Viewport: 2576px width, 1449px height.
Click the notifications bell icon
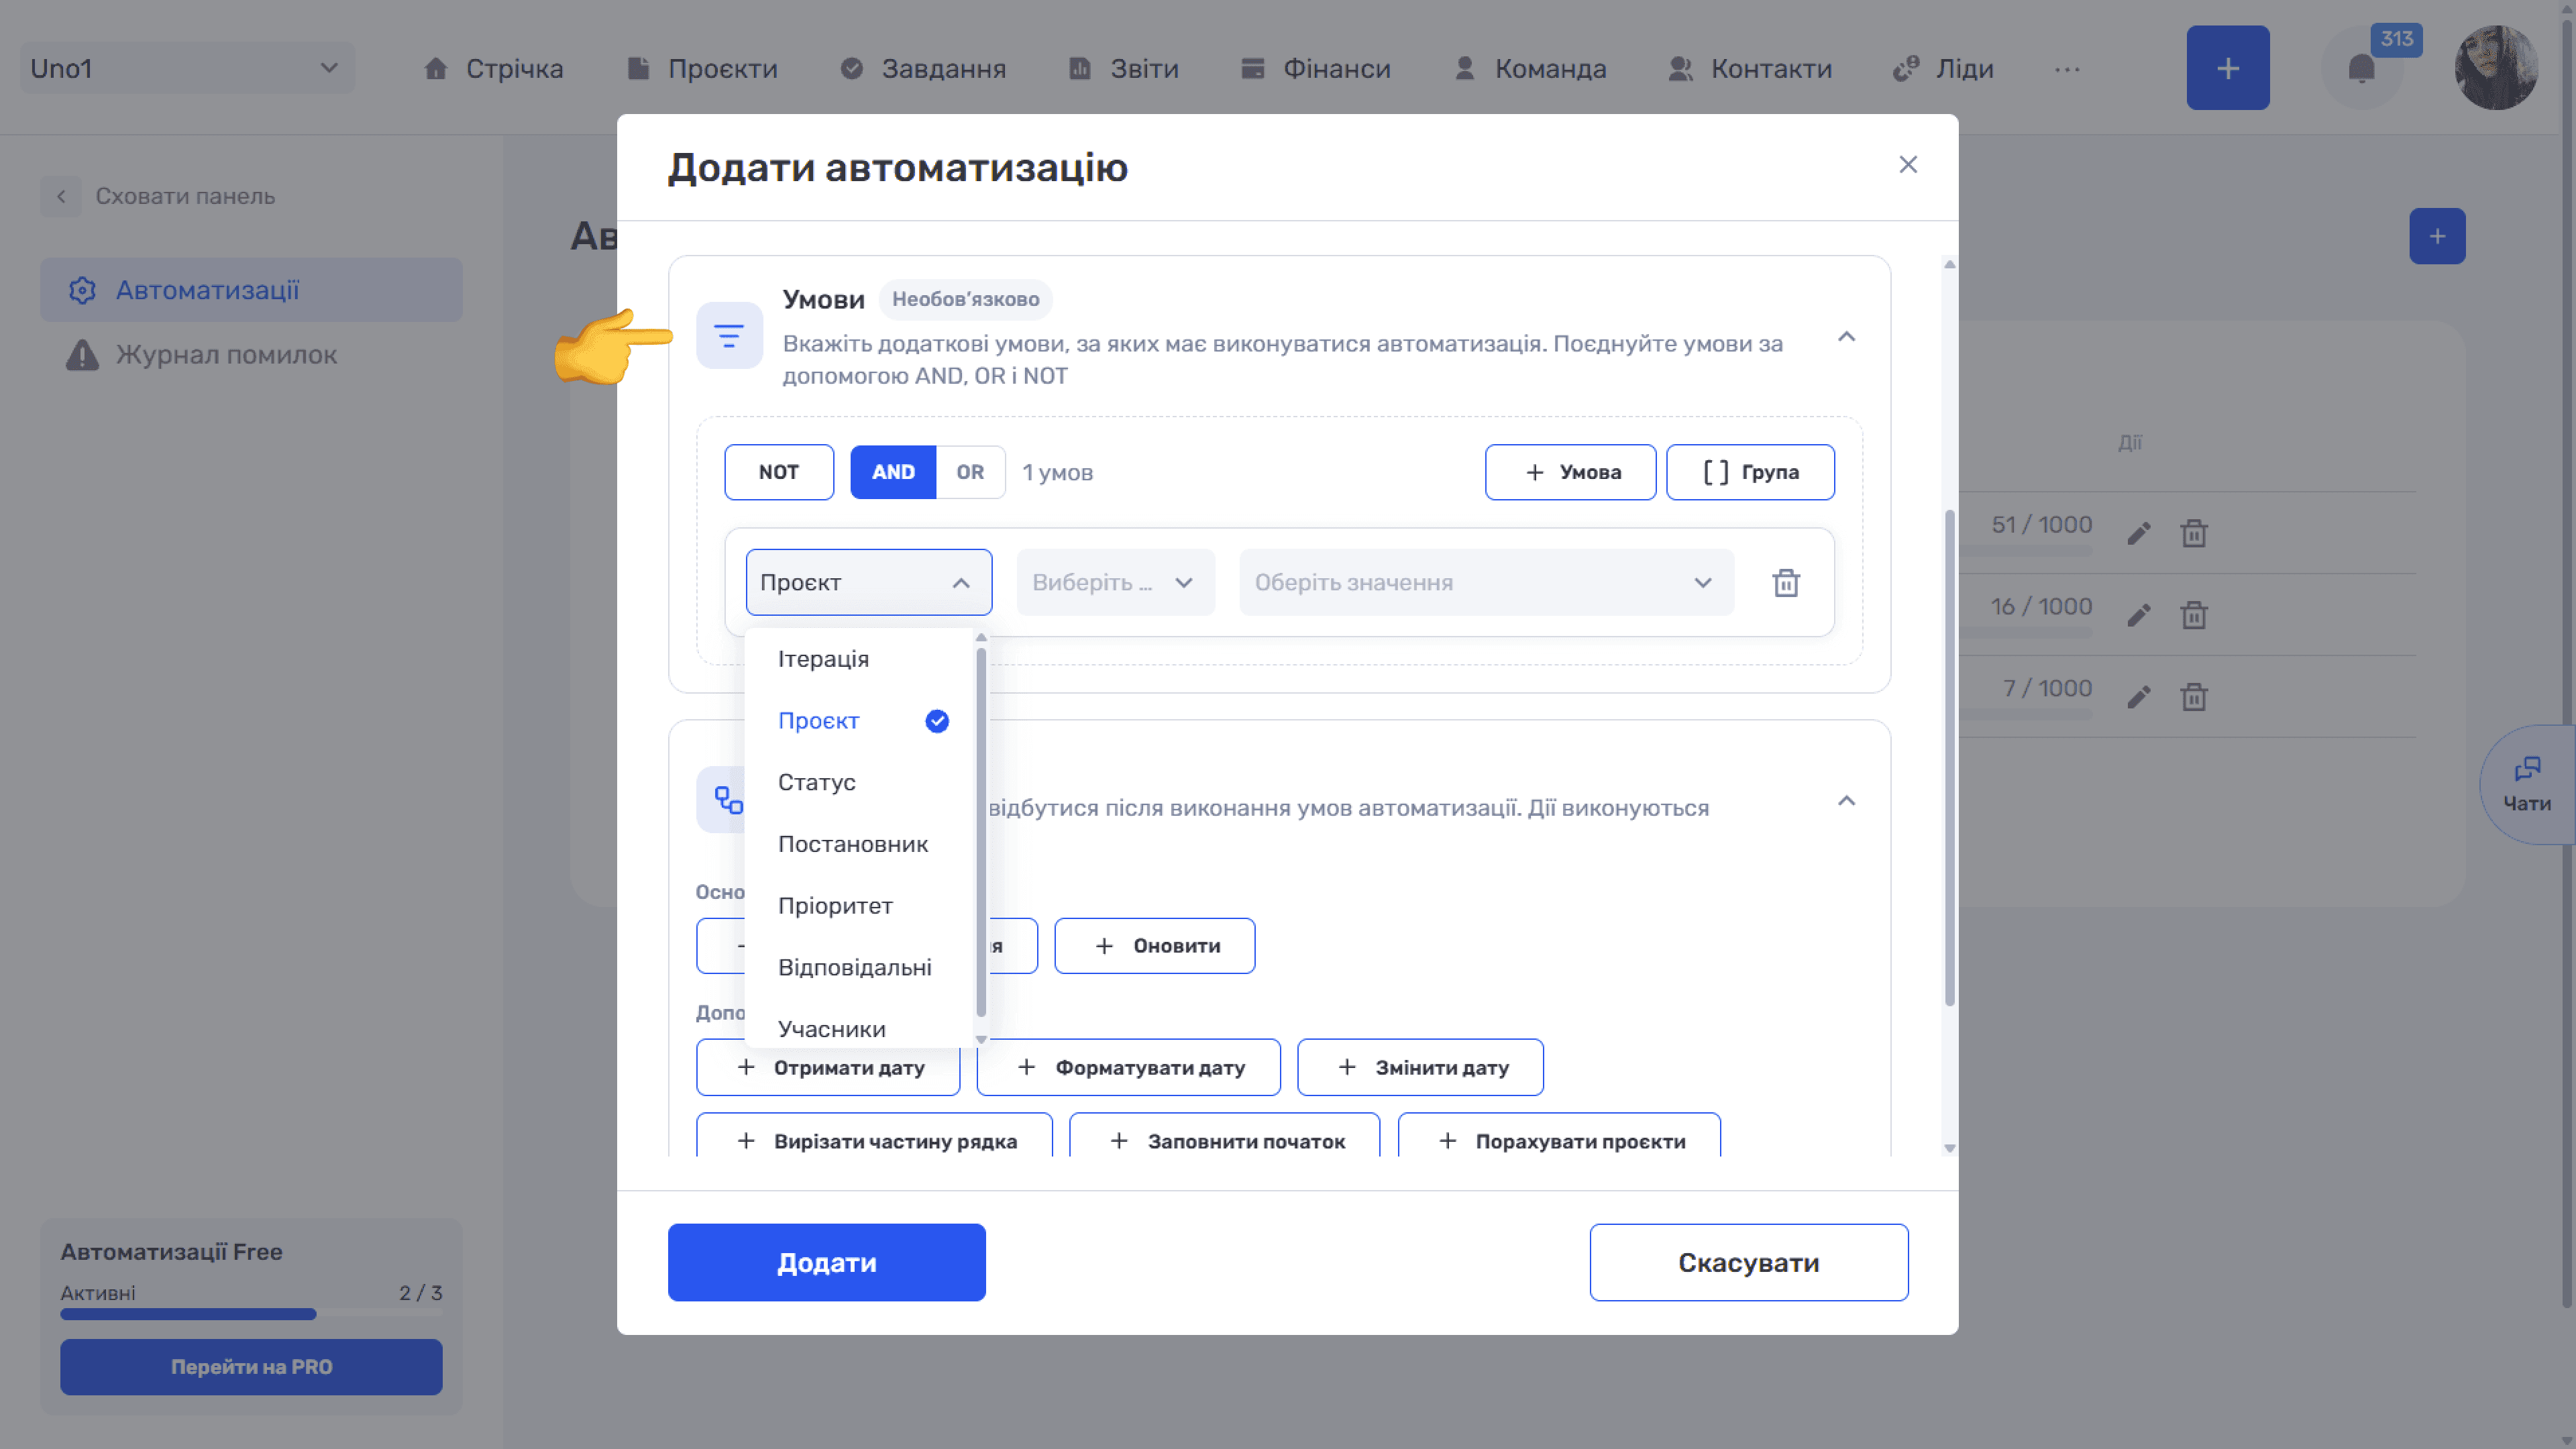pos(2361,68)
